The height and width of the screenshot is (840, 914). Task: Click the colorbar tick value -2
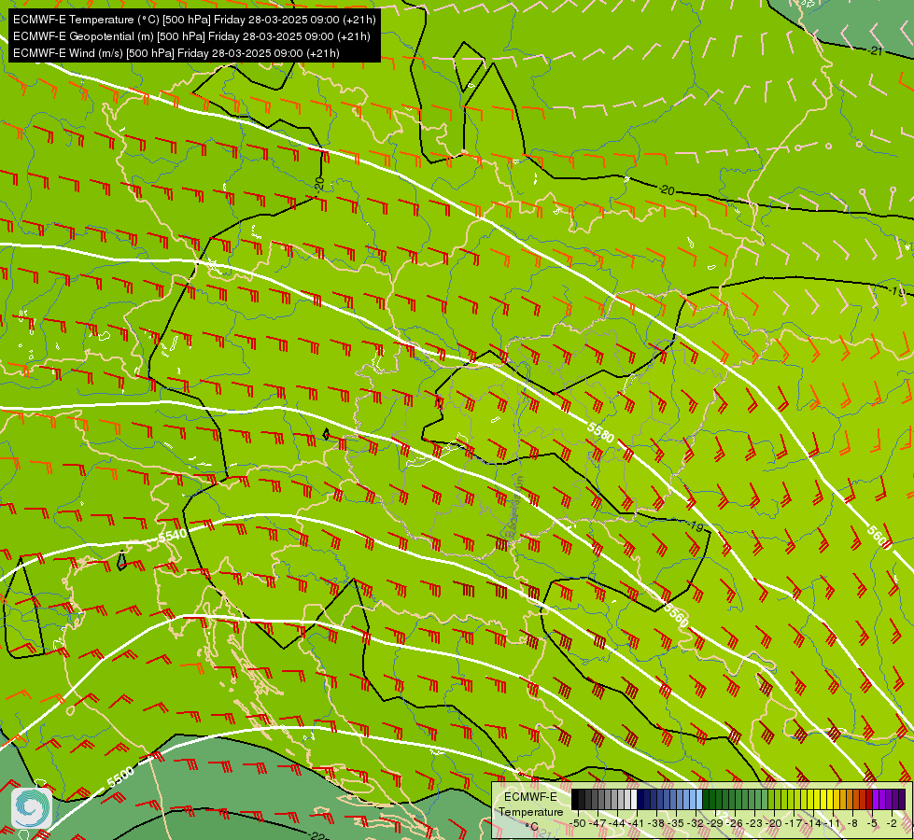tap(892, 823)
